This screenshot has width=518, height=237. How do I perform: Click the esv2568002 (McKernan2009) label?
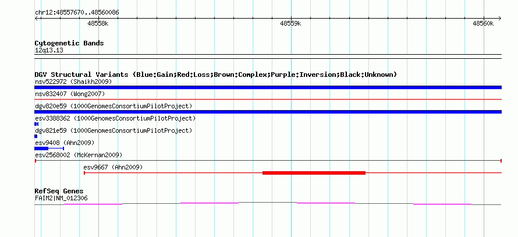(x=79, y=155)
